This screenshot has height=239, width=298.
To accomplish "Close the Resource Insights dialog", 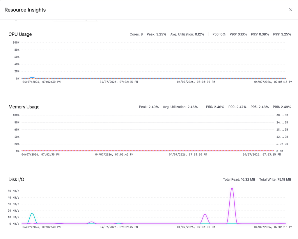I will [x=291, y=10].
